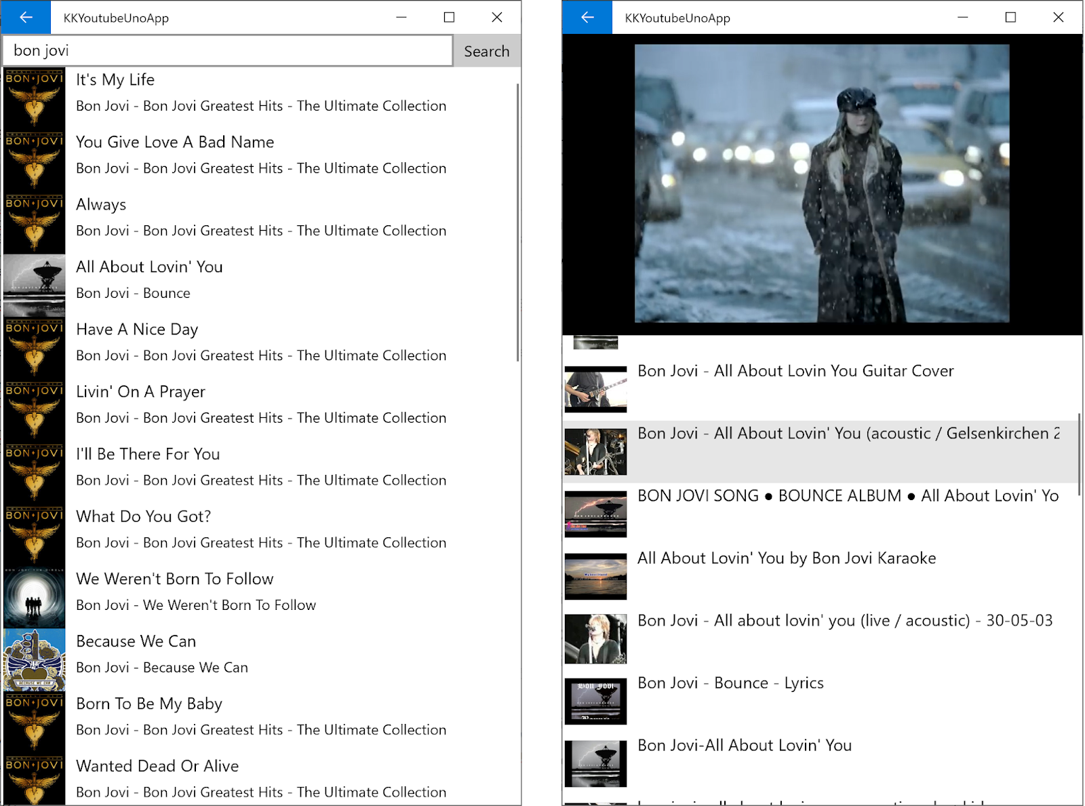
Task: Select the "What Do You Got?" title
Action: [144, 517]
